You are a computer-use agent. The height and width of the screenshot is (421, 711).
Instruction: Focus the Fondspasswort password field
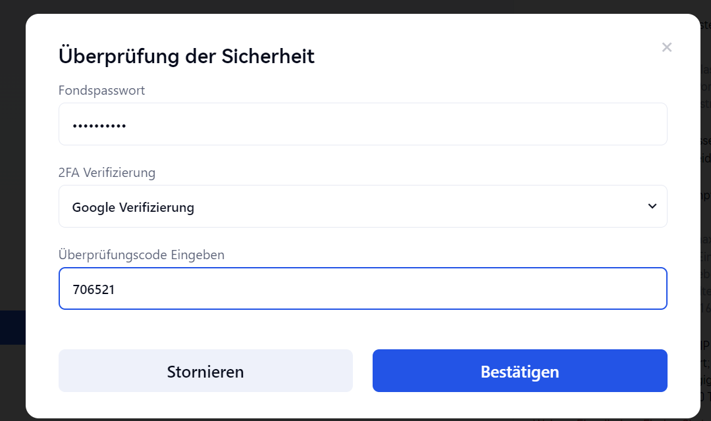click(362, 124)
